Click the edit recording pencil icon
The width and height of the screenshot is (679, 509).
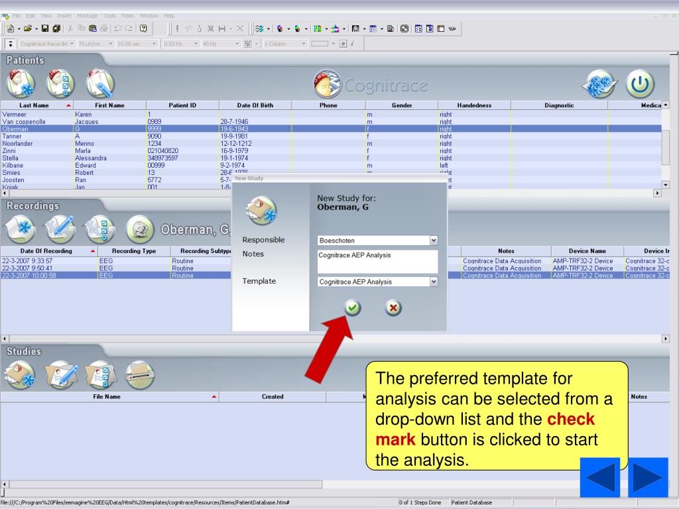pyautogui.click(x=60, y=229)
